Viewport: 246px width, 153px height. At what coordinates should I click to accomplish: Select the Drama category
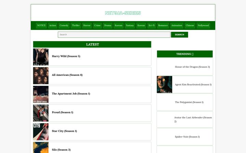[108, 26]
